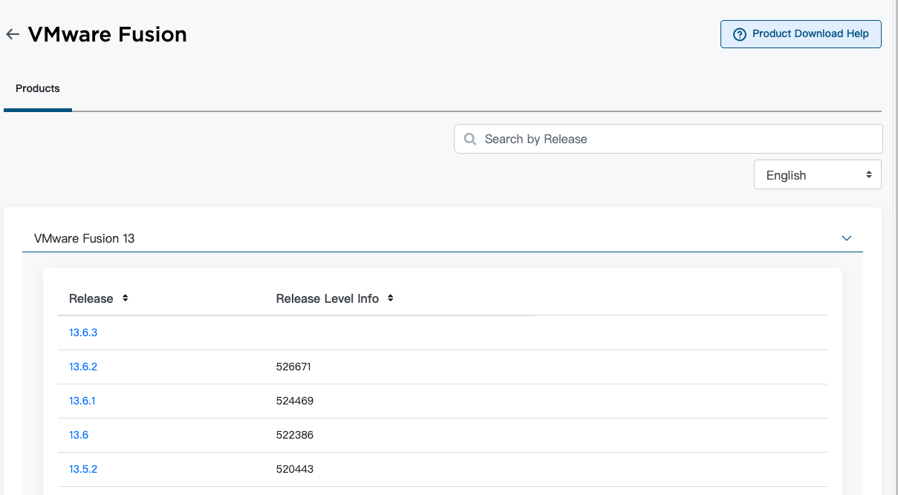This screenshot has height=495, width=898.
Task: Open the English language dropdown
Action: 818,175
